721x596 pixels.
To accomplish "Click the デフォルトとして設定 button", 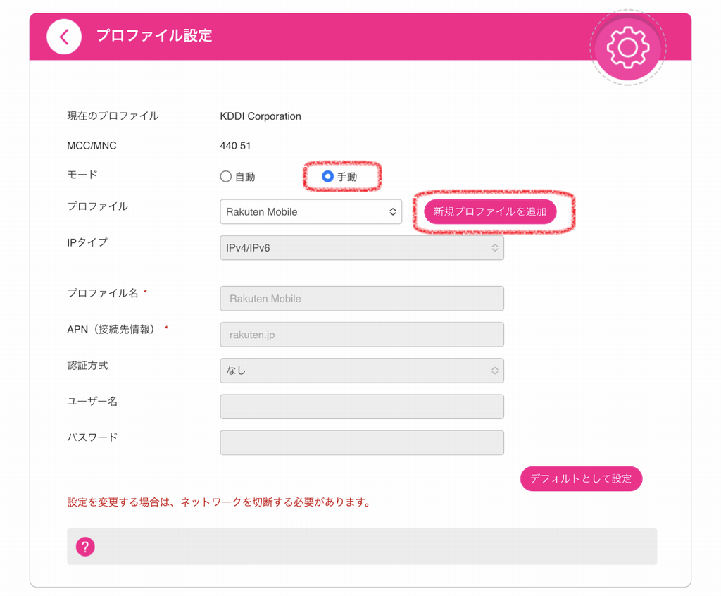I will [x=581, y=478].
